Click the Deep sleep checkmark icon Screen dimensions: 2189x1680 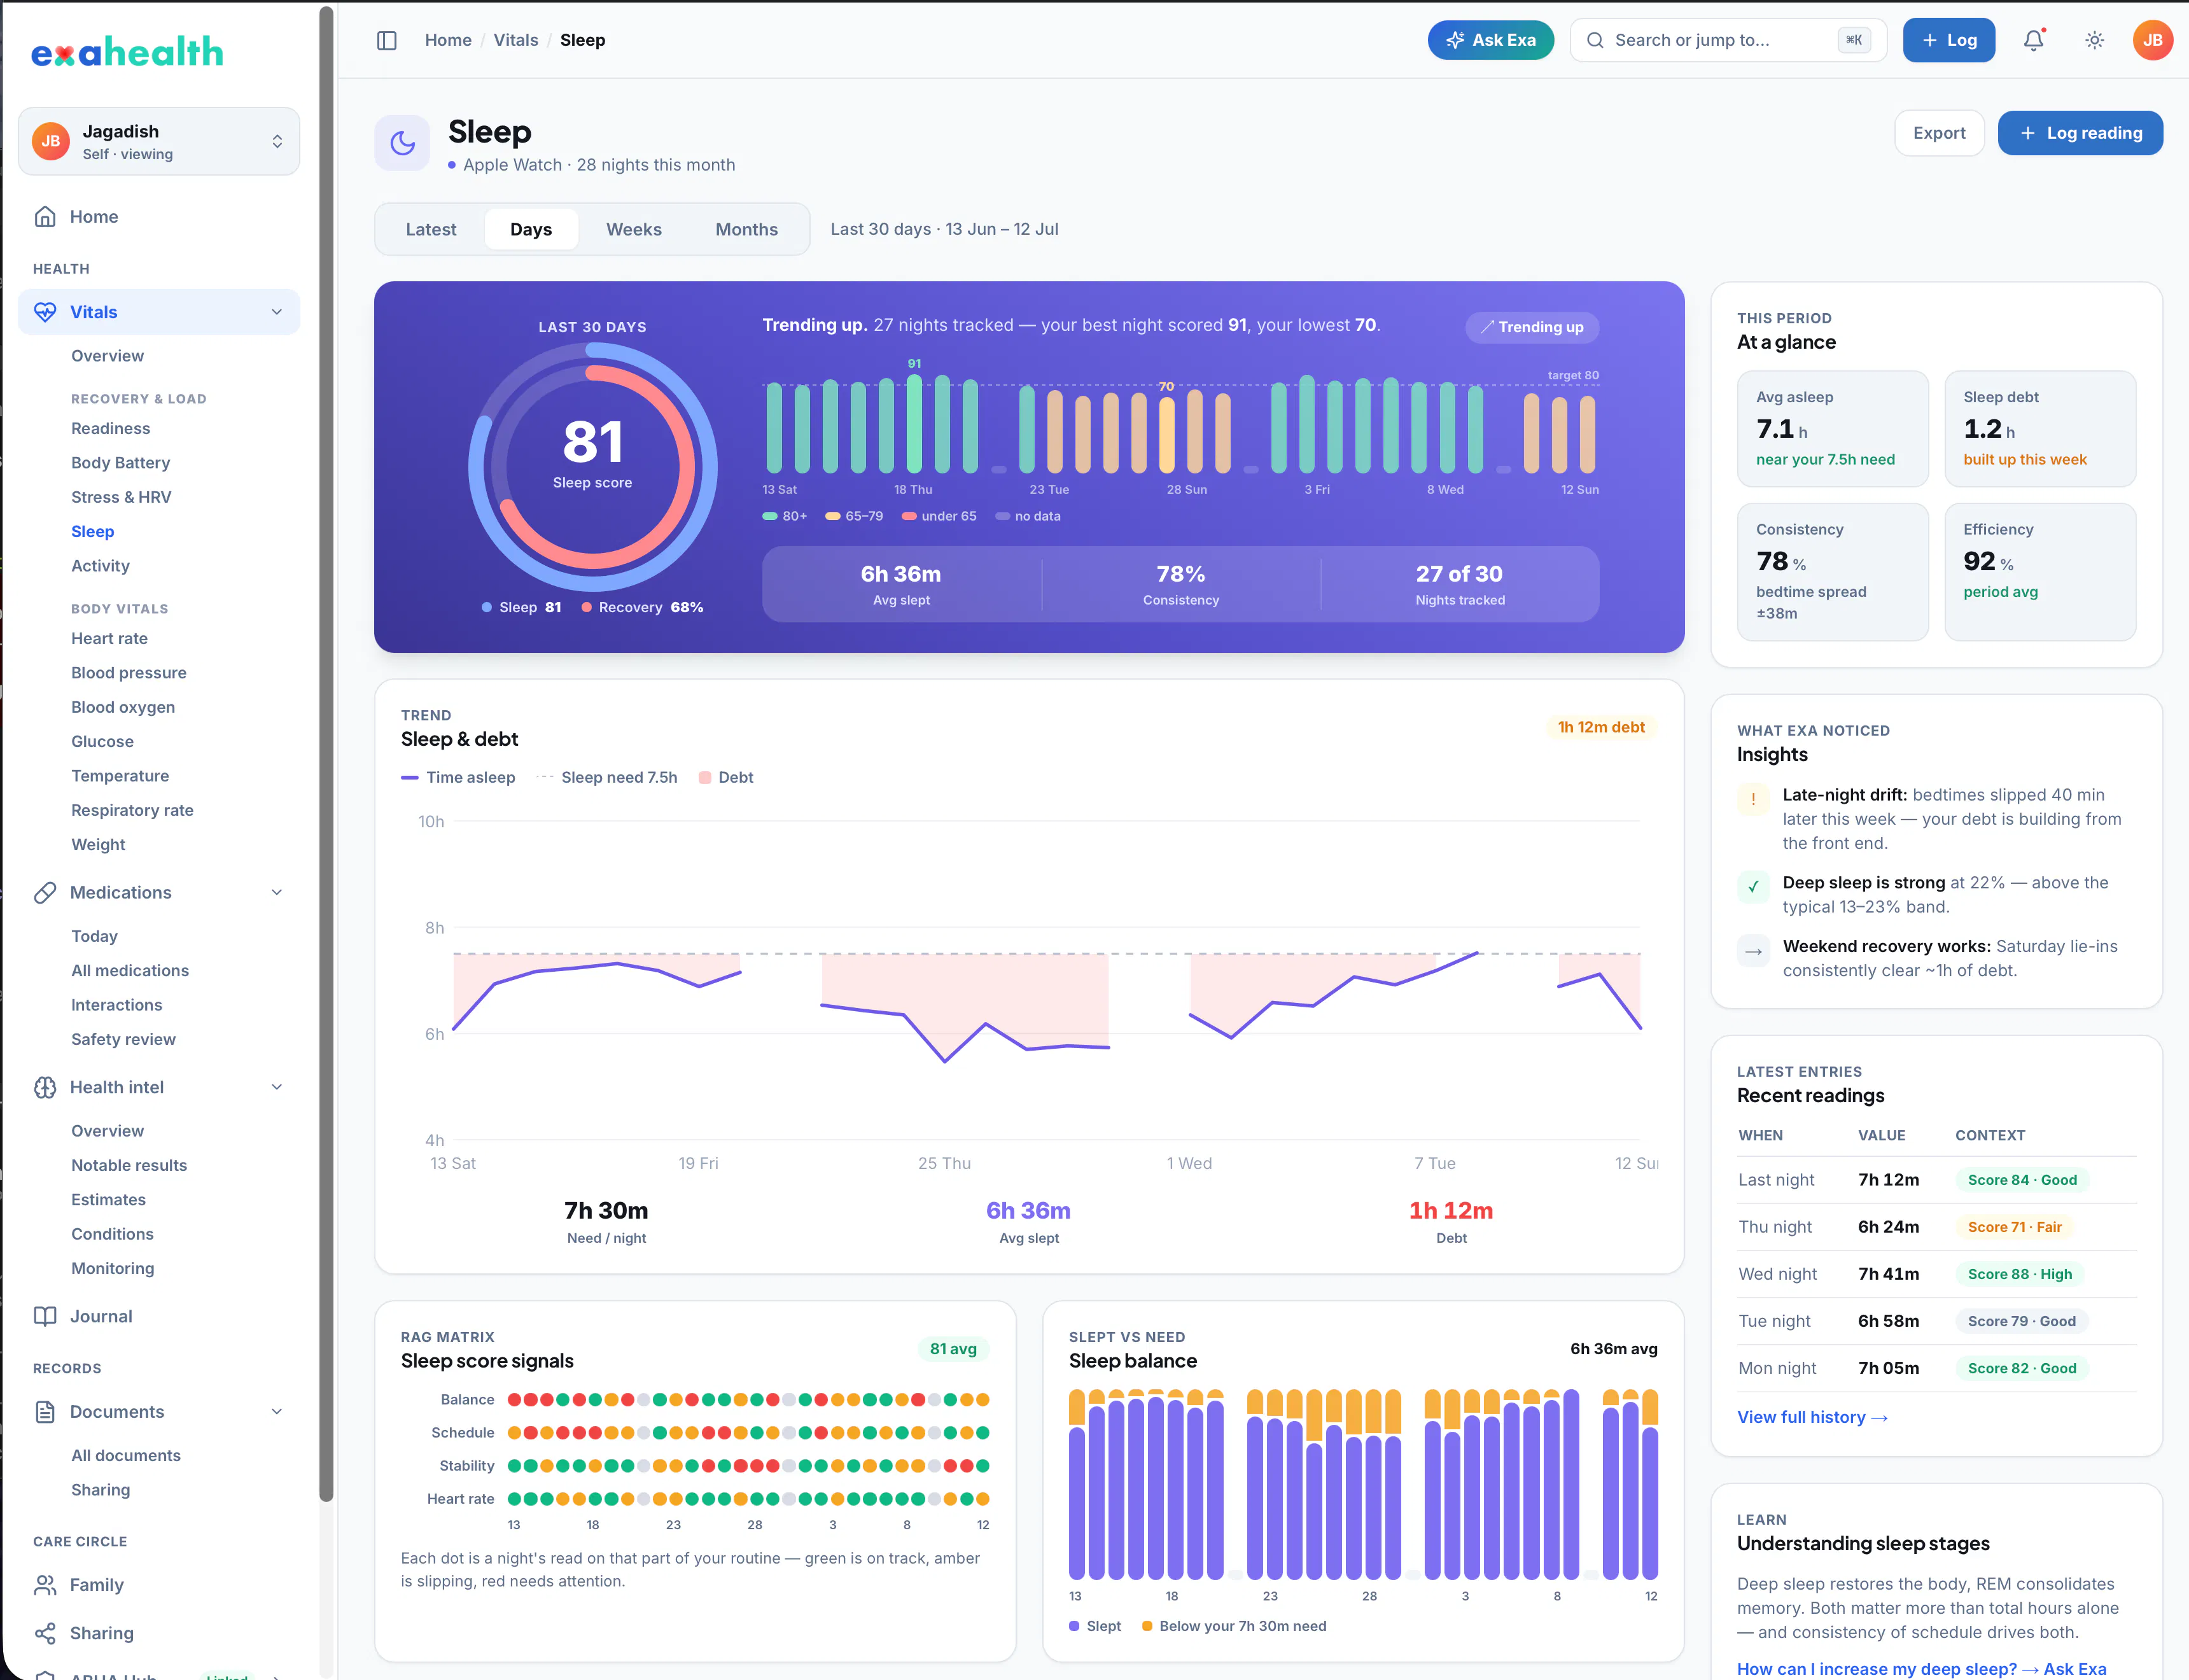point(1753,886)
